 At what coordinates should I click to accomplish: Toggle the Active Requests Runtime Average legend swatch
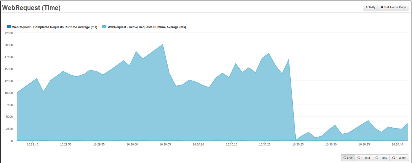click(104, 27)
